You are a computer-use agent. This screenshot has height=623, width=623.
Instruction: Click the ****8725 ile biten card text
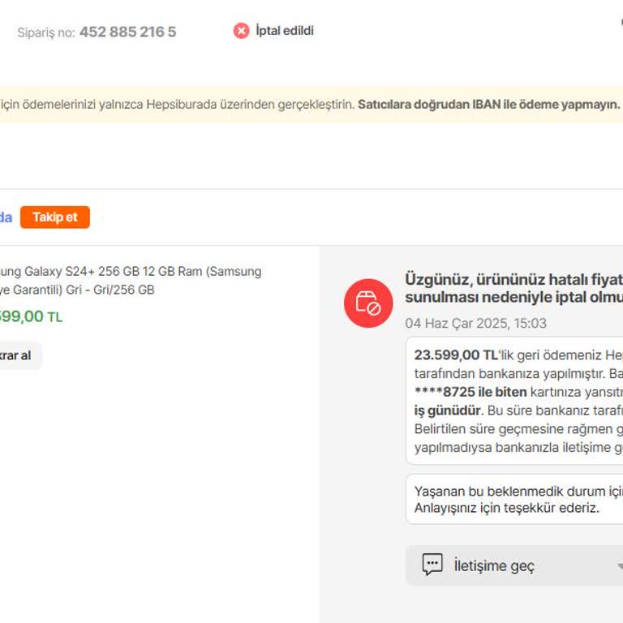470,392
